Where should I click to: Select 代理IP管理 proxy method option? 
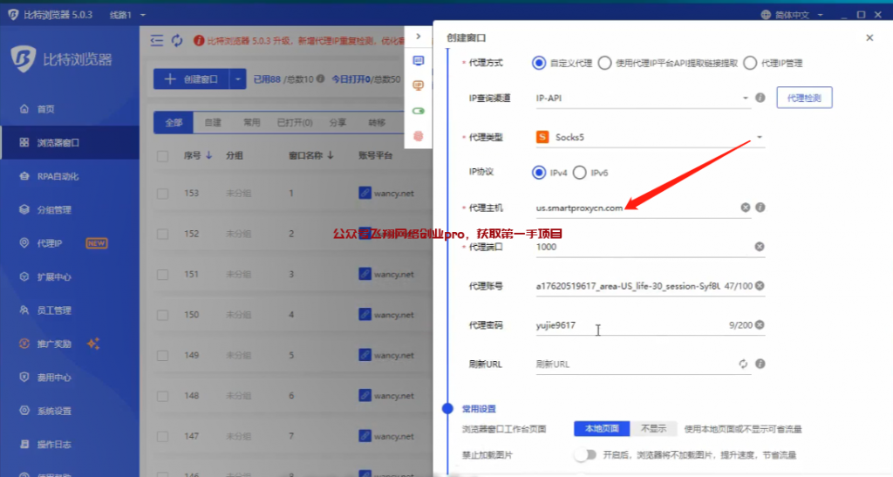pyautogui.click(x=751, y=63)
